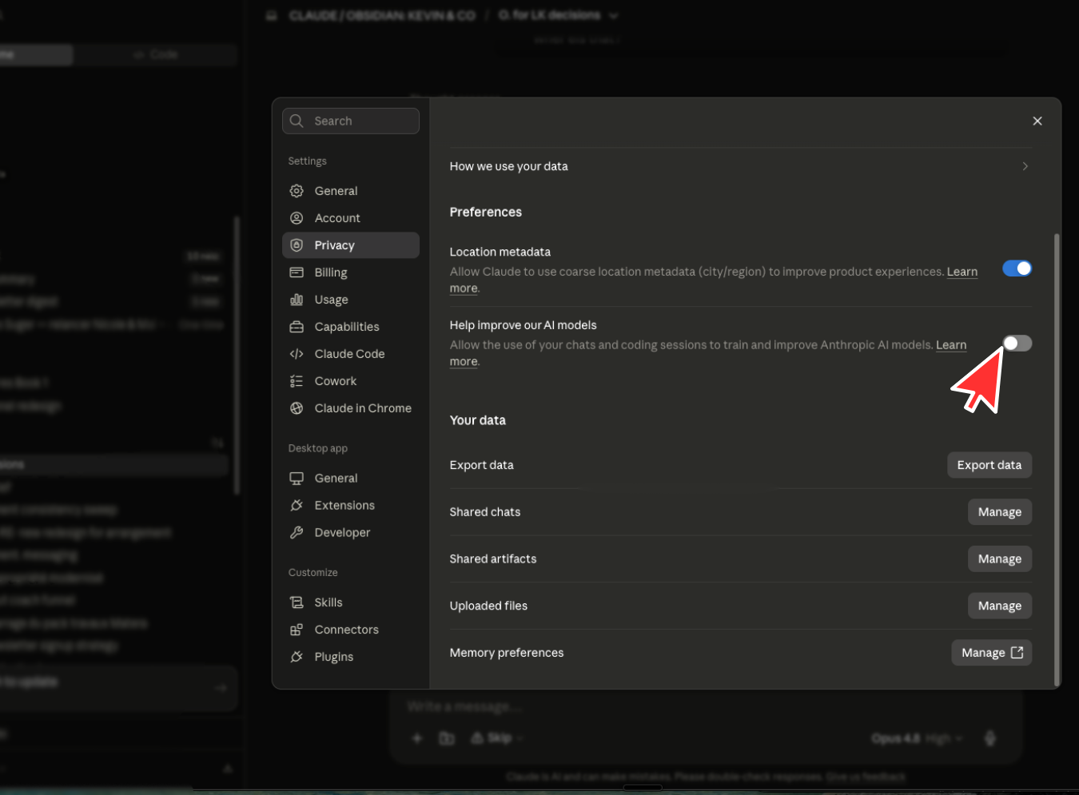Manage Shared chats
Image resolution: width=1079 pixels, height=795 pixels.
coord(999,512)
